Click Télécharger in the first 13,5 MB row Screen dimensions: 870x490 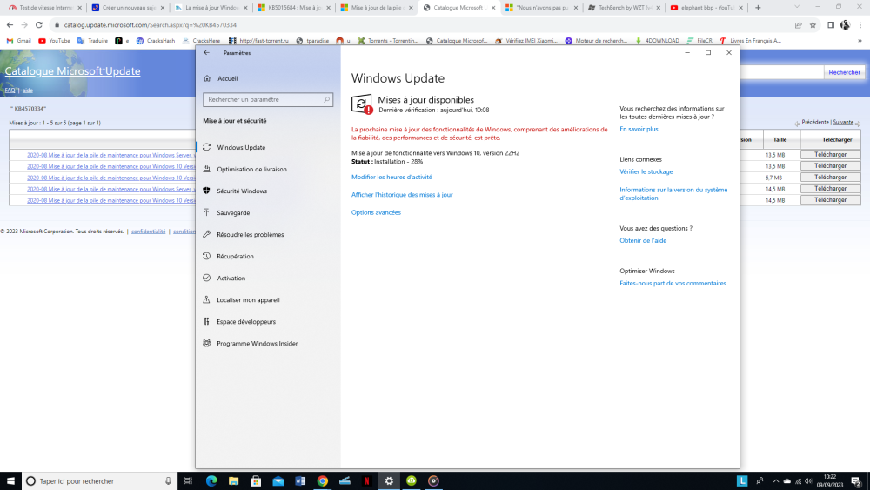pos(830,155)
